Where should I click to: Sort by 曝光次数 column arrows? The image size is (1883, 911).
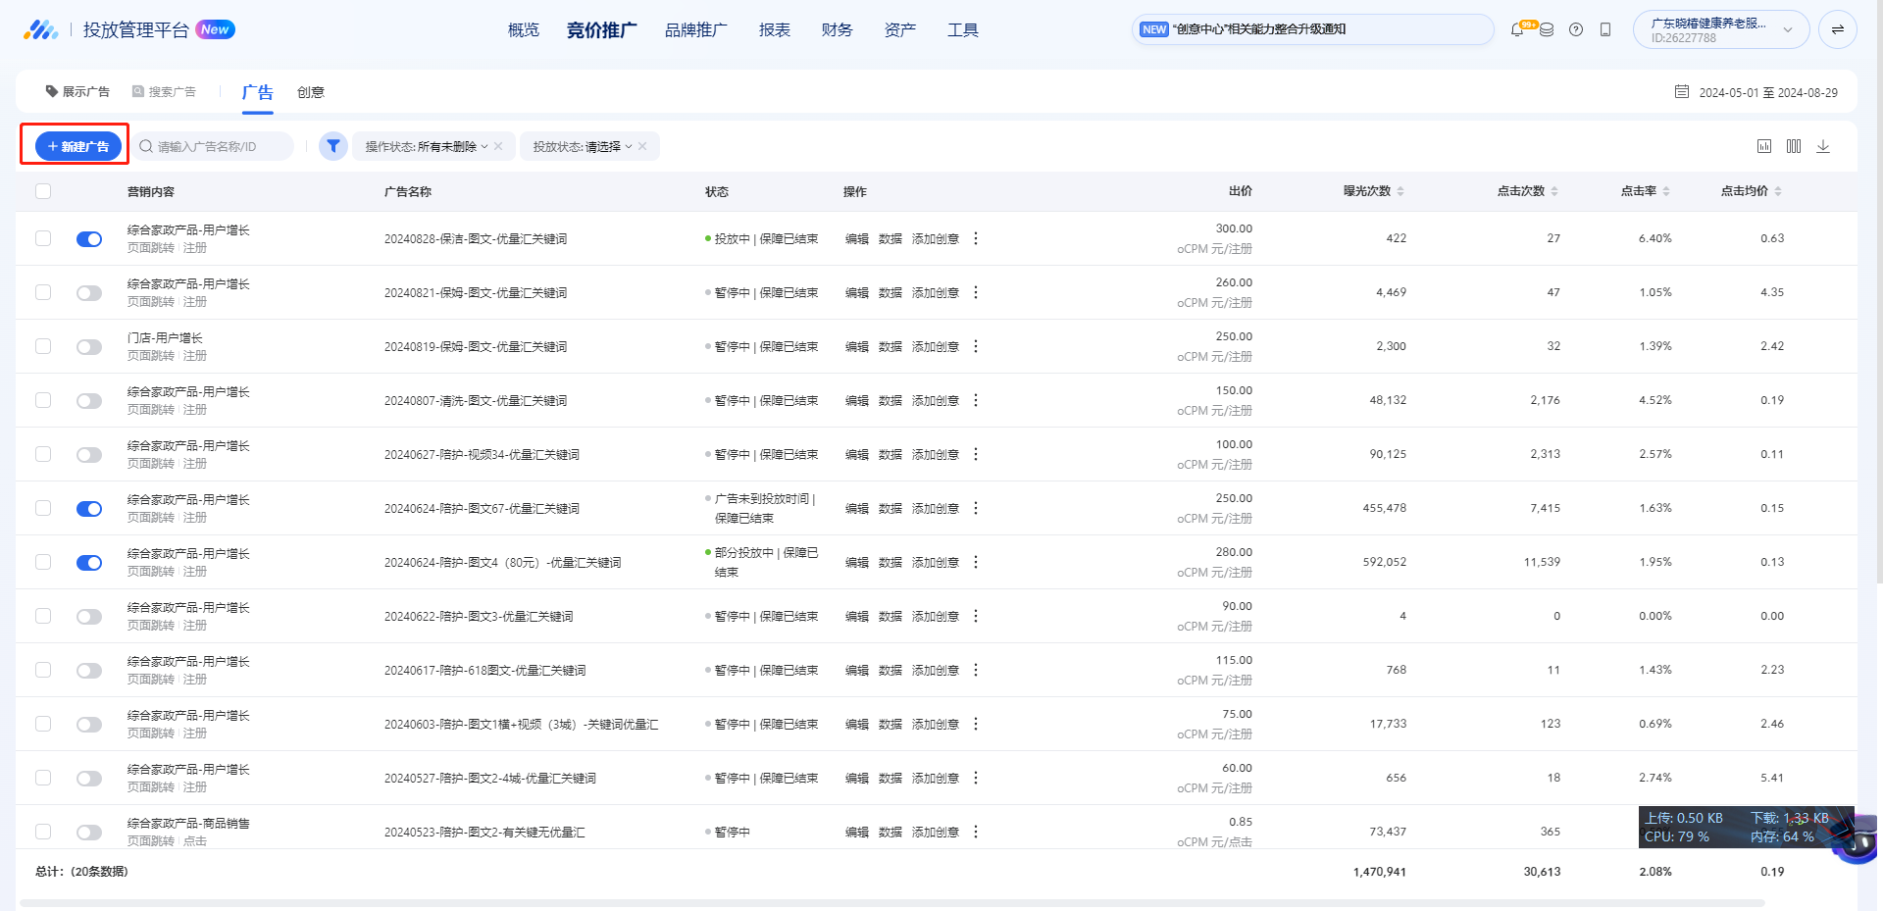click(1400, 191)
